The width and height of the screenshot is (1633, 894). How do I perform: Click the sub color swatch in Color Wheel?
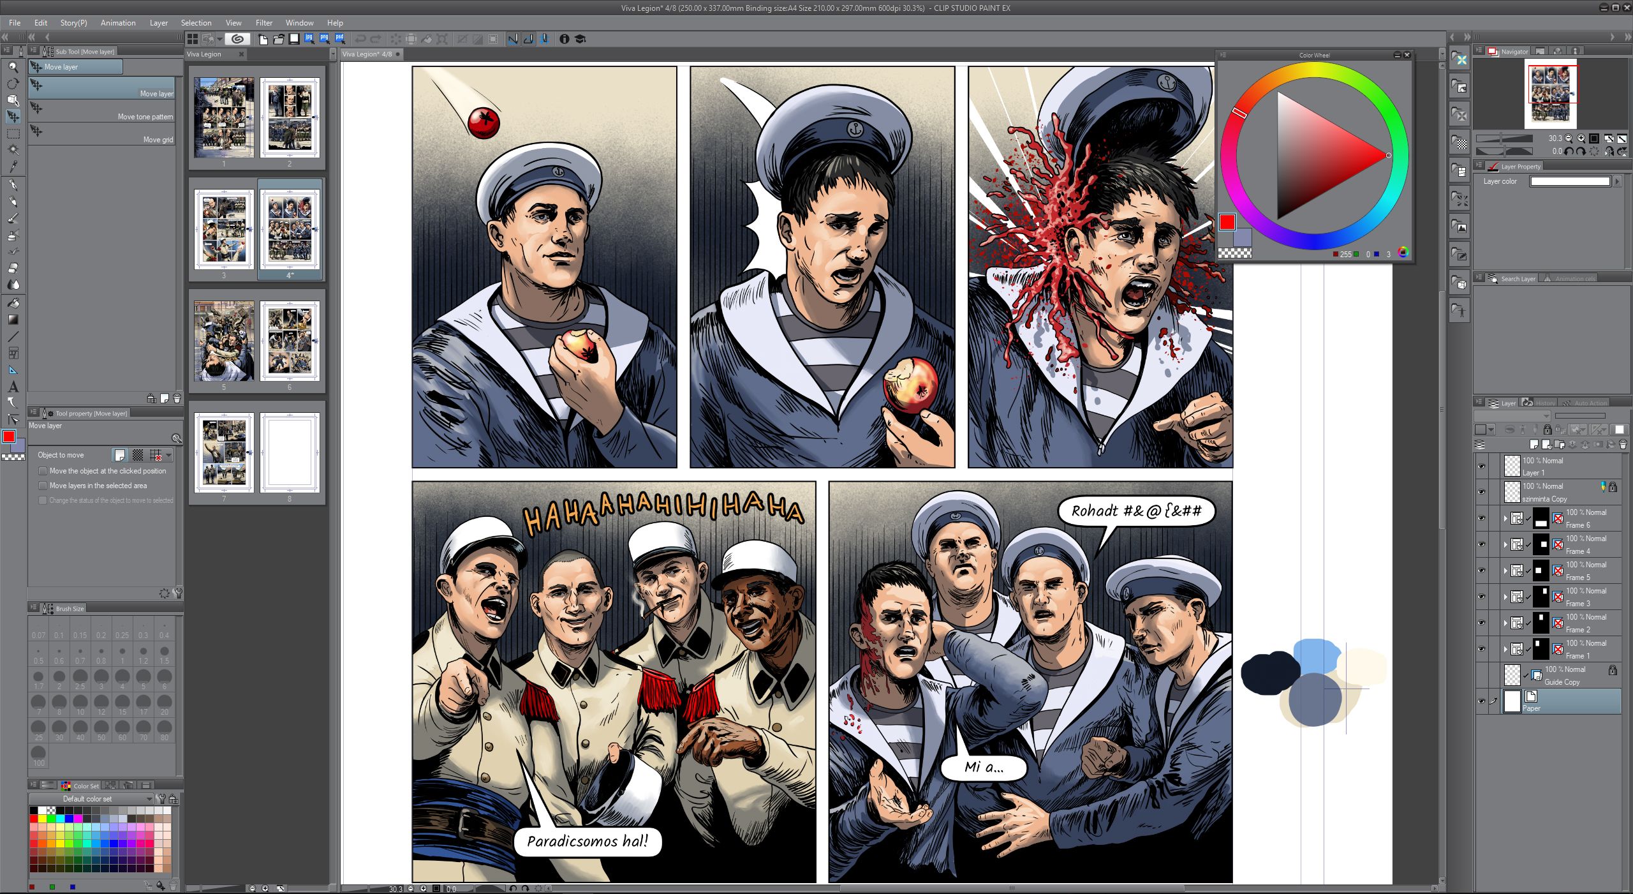click(1243, 237)
